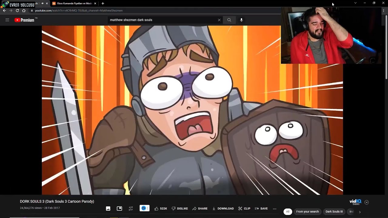Viewport: 388px width, 218px height.
Task: Open a new browser tab
Action: (x=103, y=3)
